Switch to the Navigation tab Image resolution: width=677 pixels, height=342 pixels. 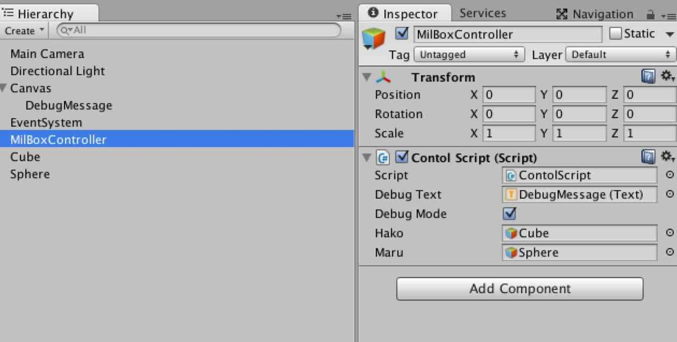click(594, 15)
